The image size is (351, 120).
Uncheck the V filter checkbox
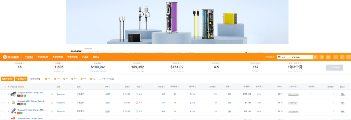pyautogui.click(x=64, y=79)
